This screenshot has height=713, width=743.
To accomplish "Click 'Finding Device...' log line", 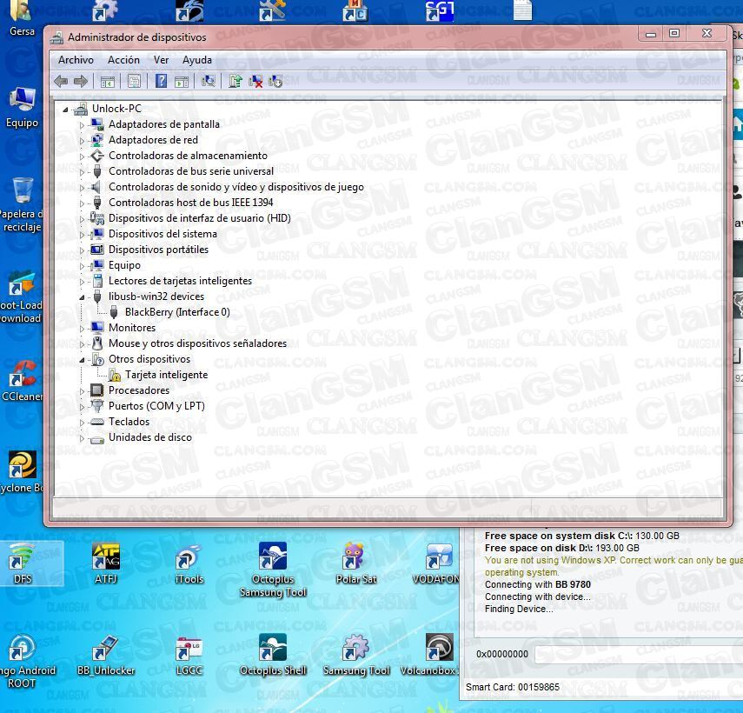I will (x=519, y=609).
